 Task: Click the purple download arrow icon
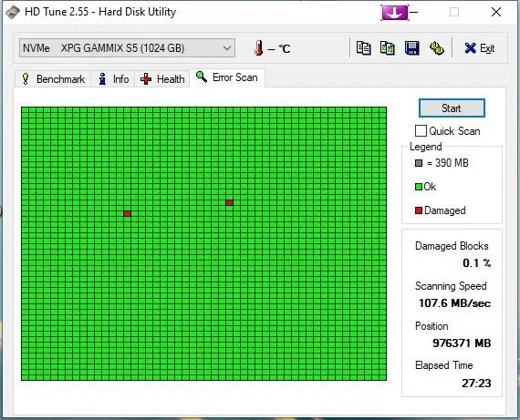[x=394, y=13]
